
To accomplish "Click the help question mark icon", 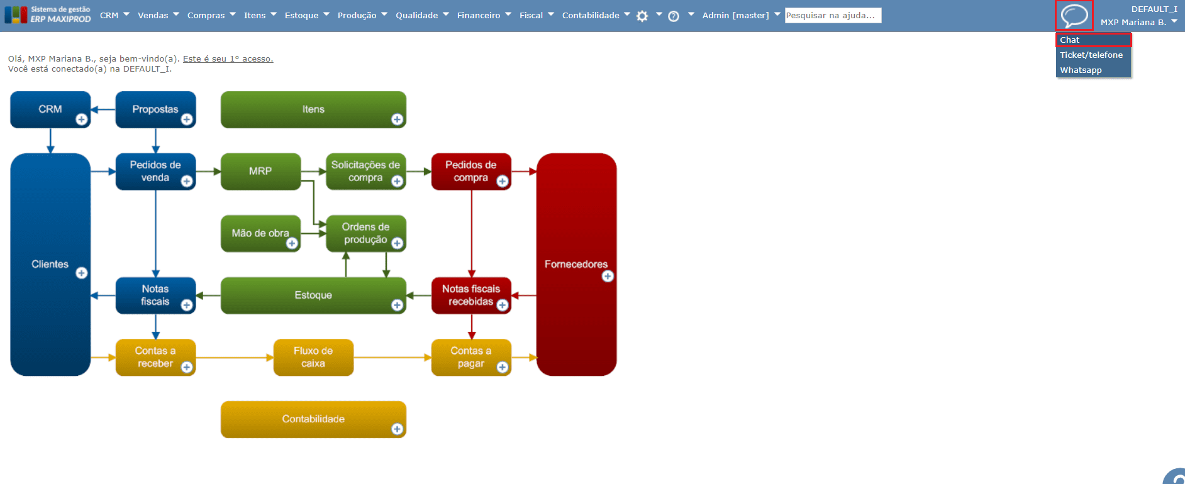I will [x=674, y=16].
